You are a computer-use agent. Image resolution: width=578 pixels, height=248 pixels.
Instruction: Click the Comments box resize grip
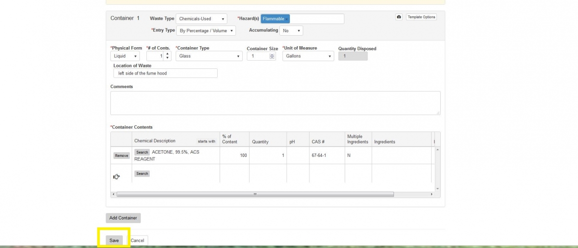coord(438,113)
